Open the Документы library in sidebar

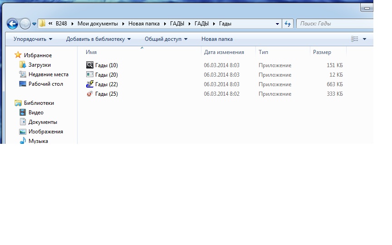click(x=43, y=122)
